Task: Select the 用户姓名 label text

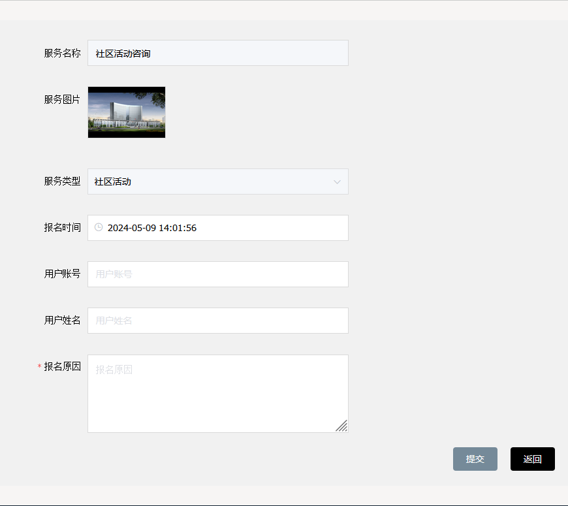Action: click(62, 320)
